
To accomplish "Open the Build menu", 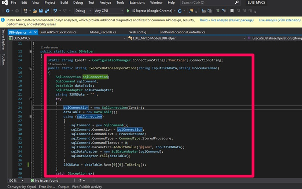I will point(64,3).
